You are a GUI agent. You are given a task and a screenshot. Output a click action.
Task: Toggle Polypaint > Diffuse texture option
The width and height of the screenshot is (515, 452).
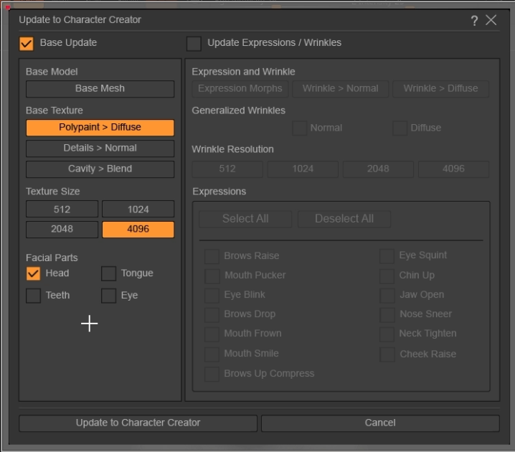tap(100, 128)
